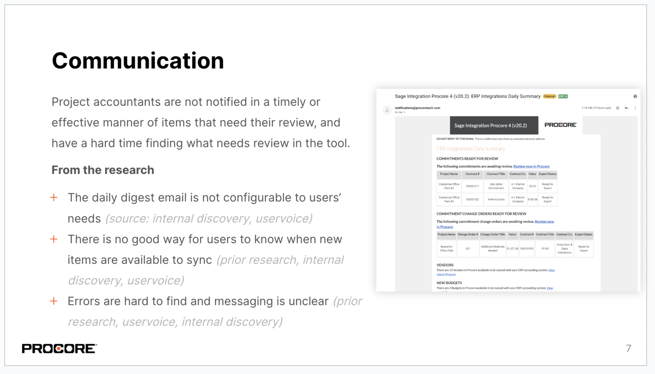The width and height of the screenshot is (655, 374).
Task: Click the 'Yorke & Curtis' title cell
Action: coord(496,199)
